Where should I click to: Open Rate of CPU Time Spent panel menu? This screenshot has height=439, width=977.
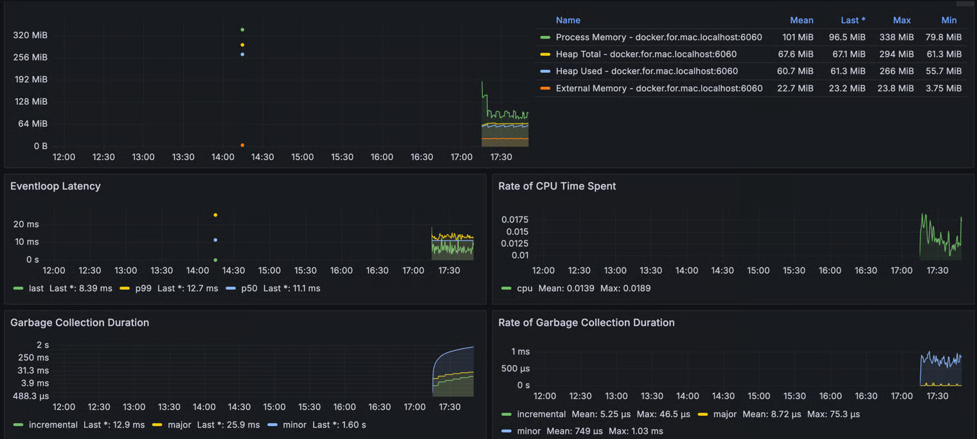[x=557, y=186]
